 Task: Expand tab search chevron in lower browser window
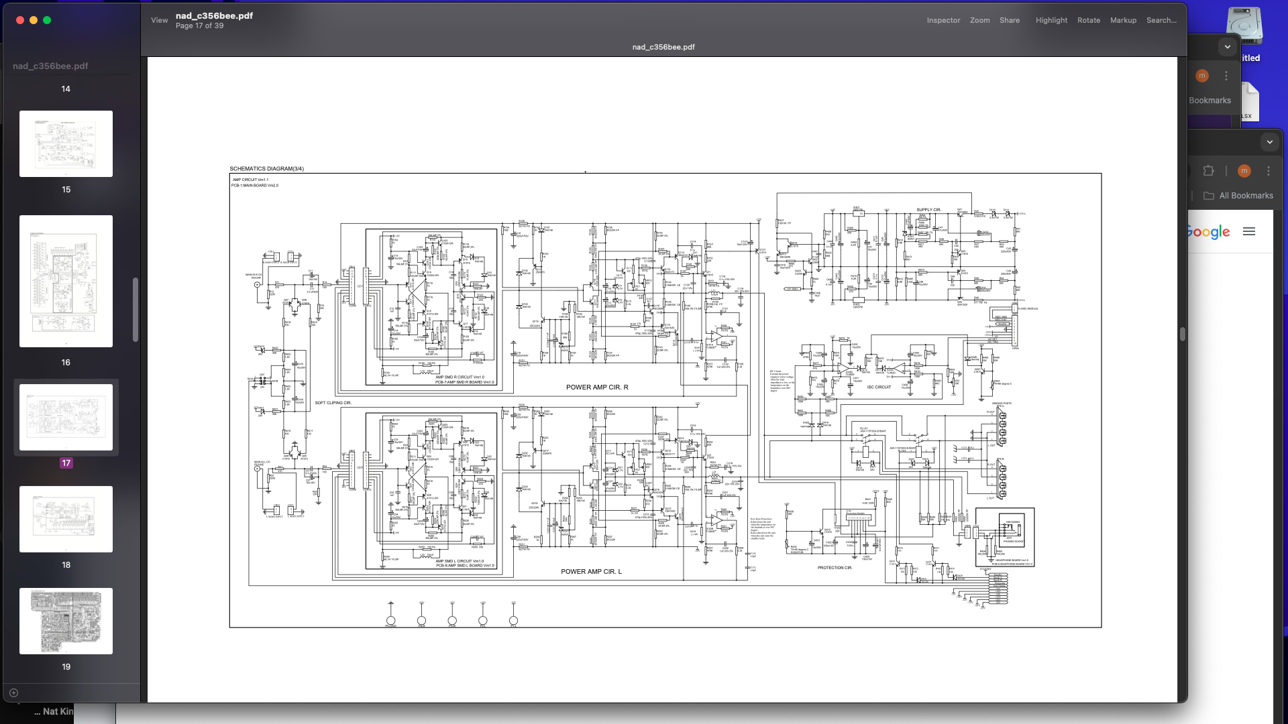(x=1269, y=142)
